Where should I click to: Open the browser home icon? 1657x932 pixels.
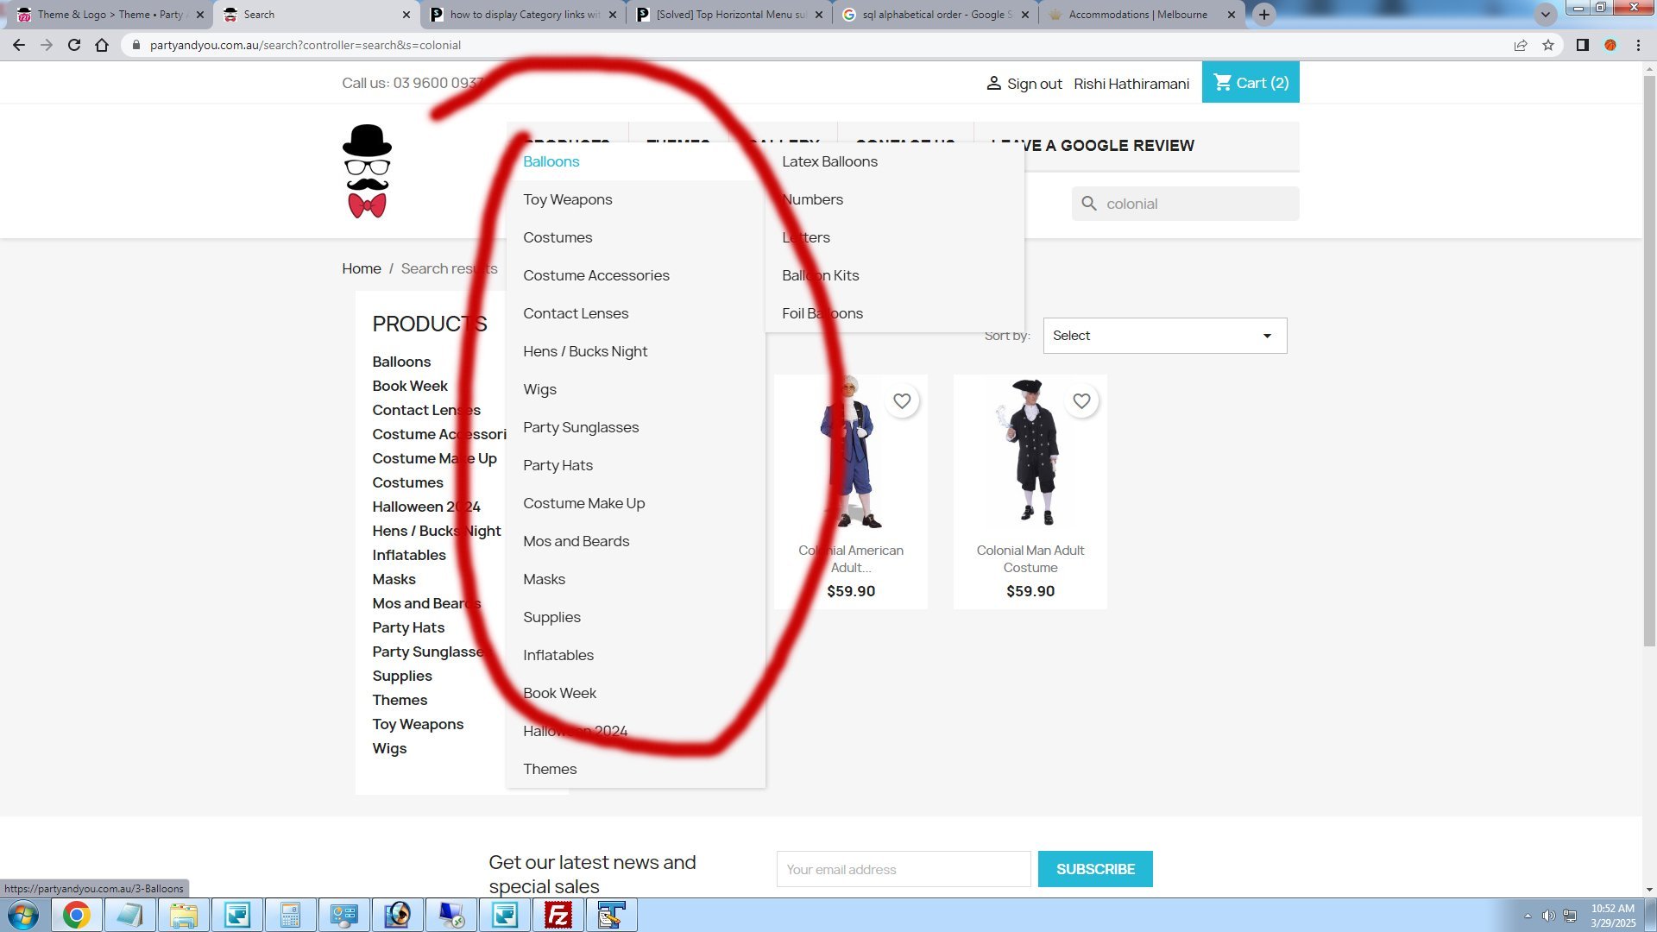102,45
